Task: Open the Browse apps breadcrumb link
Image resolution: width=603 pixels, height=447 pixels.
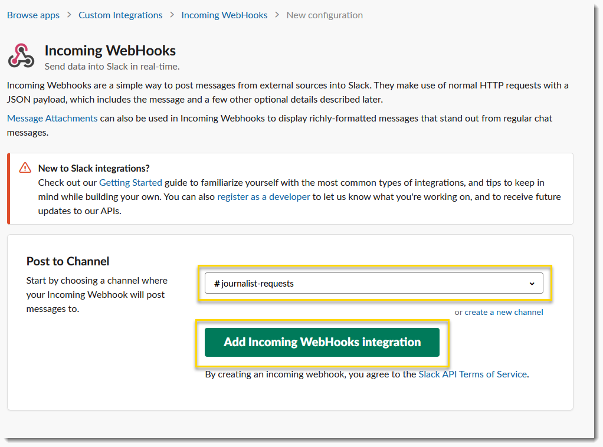Action: click(x=33, y=15)
